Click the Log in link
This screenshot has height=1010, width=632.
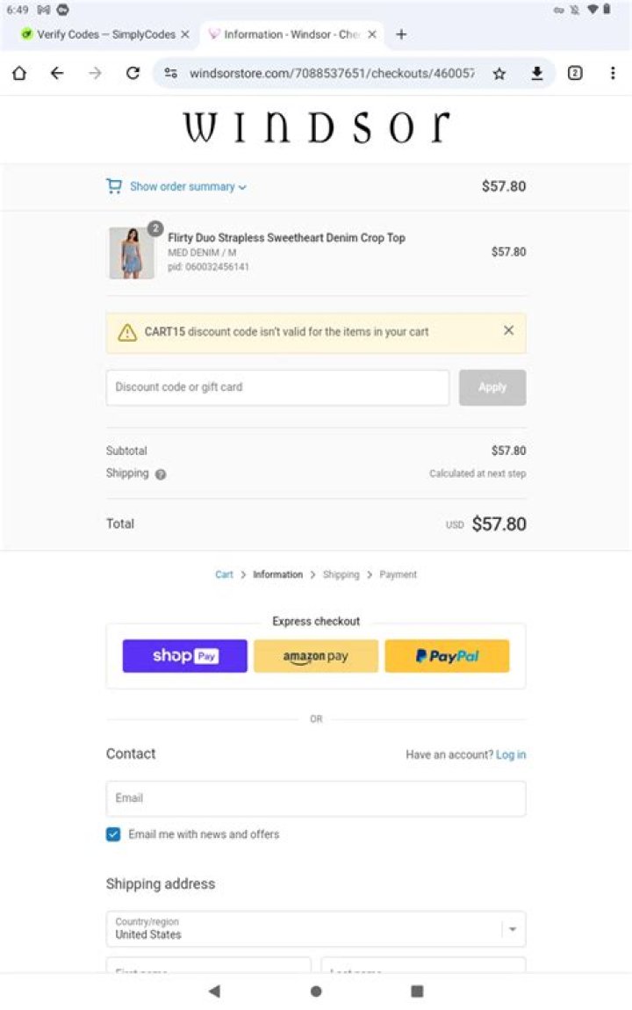511,754
